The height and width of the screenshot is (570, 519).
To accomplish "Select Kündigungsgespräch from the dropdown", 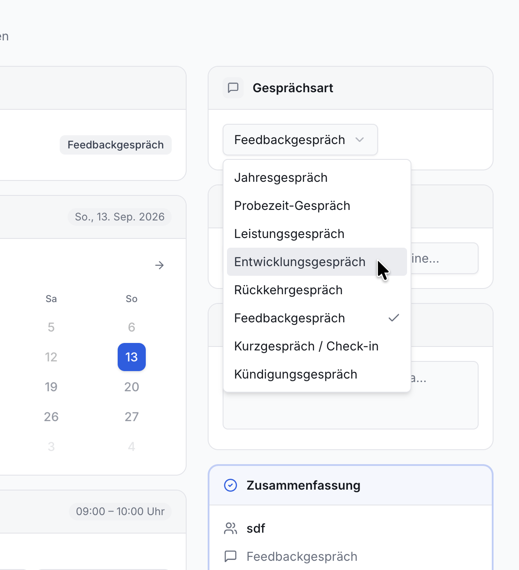I will [x=317, y=374].
